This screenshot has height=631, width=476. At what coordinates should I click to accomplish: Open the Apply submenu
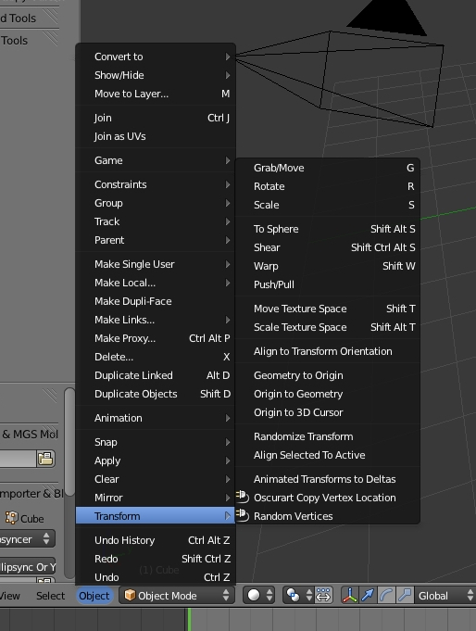click(x=156, y=461)
